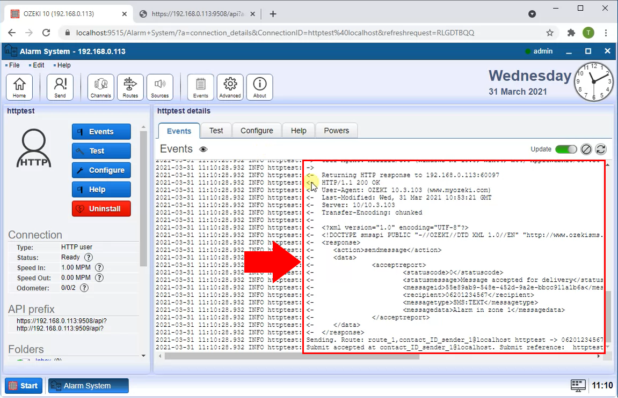
Task: Open Chrome's three-dot menu
Action: 606,33
